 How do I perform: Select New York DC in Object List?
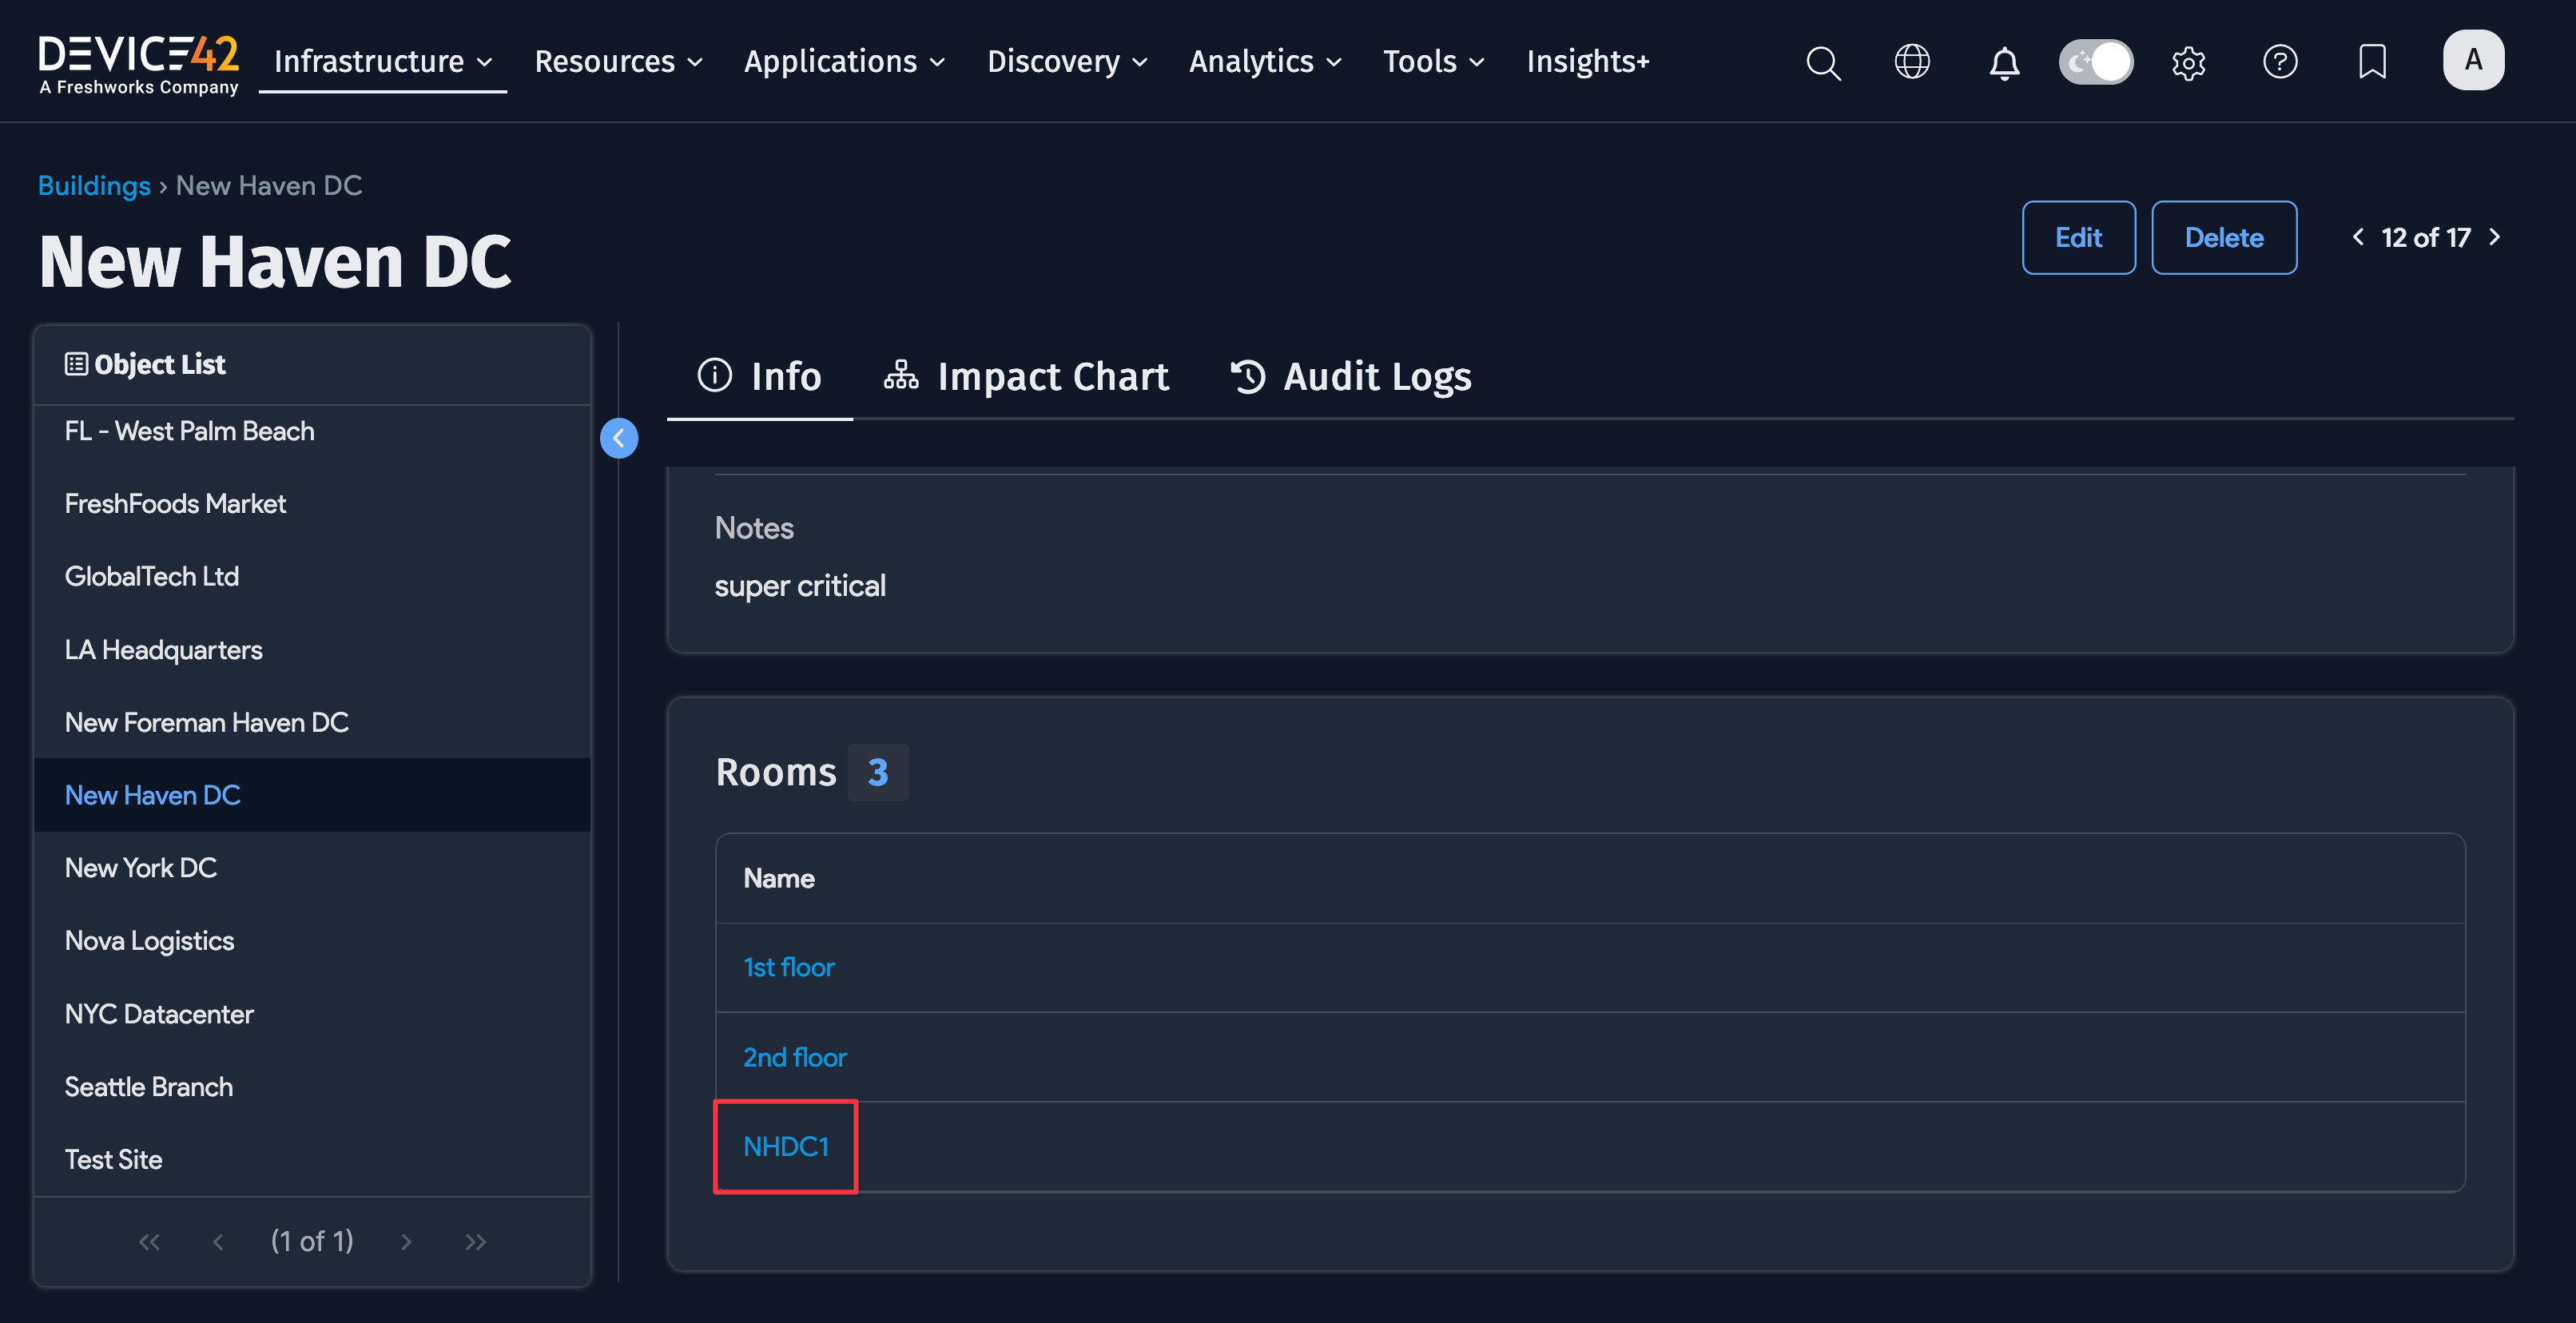(x=141, y=867)
